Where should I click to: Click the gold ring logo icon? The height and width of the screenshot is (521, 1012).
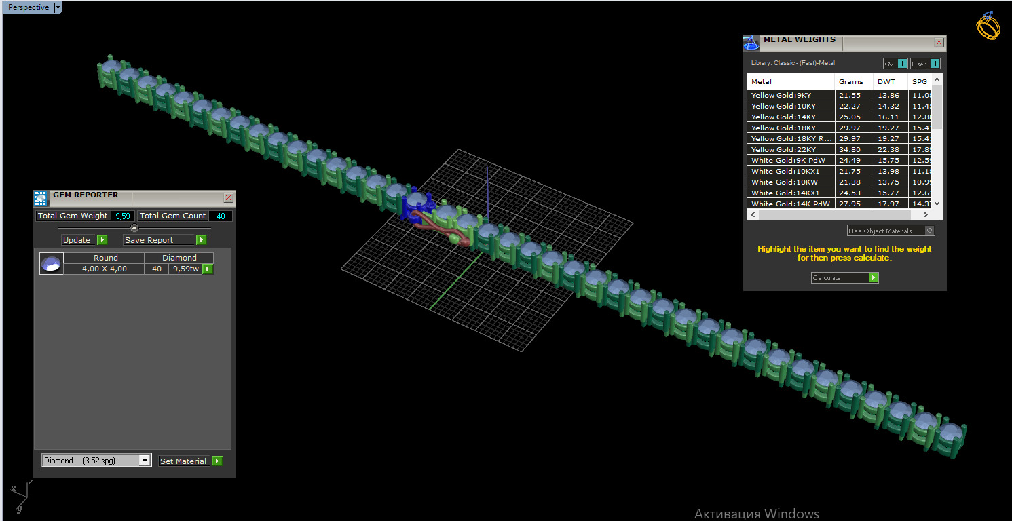(988, 26)
